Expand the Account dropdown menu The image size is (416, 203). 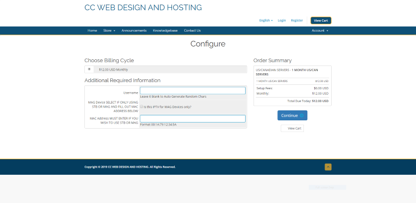pos(319,31)
